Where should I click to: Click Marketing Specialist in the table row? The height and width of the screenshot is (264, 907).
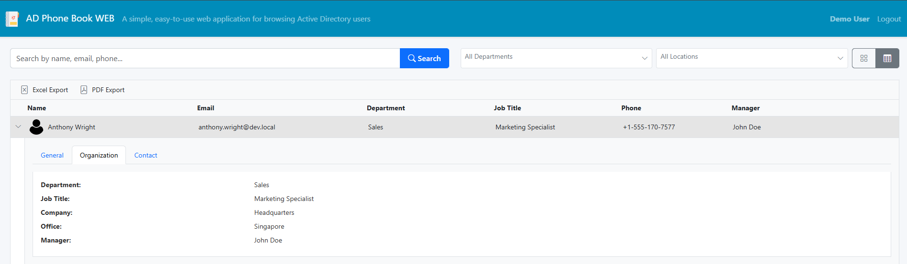click(x=525, y=127)
